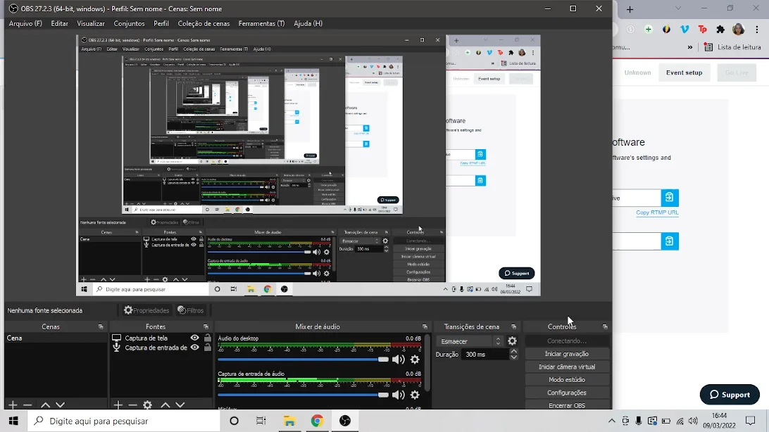
Task: Open transition properties gear
Action: pyautogui.click(x=512, y=341)
